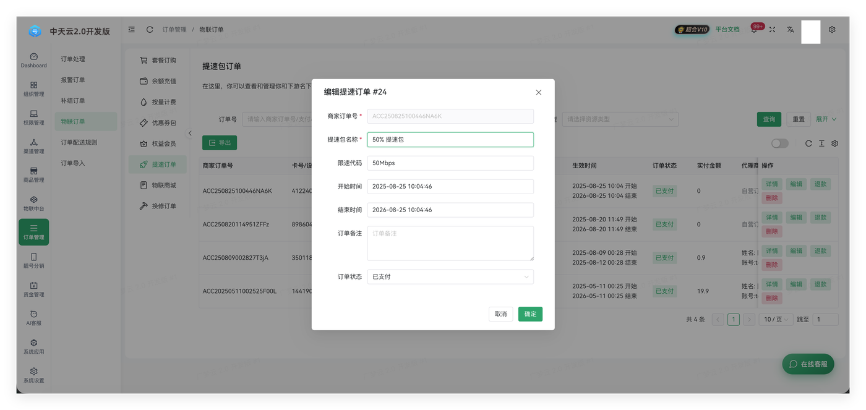The image size is (866, 410).
Task: Open 渠道管理 in the left sidebar
Action: [33, 146]
